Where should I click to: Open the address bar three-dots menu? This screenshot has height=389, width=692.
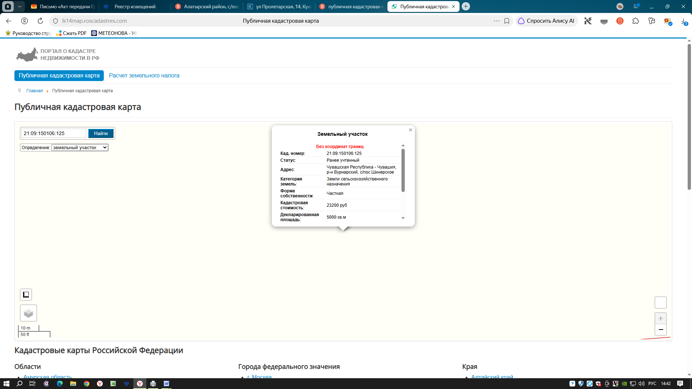[497, 21]
